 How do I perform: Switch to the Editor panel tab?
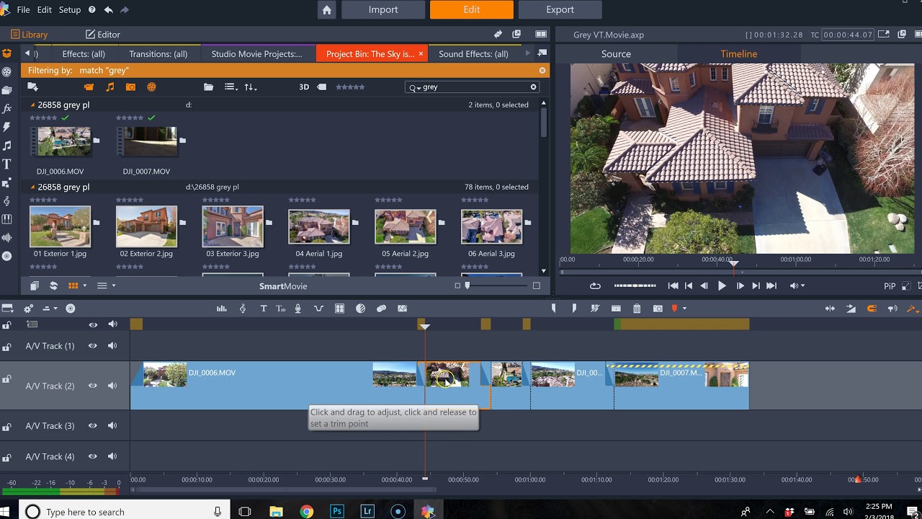point(103,35)
